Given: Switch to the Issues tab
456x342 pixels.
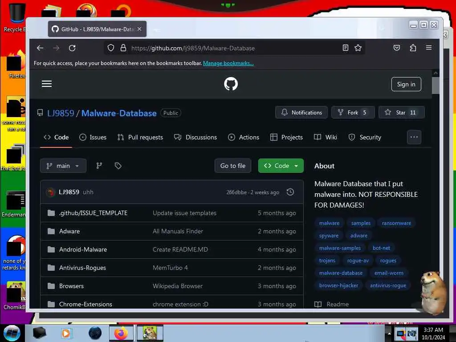Looking at the screenshot, I should tap(93, 137).
